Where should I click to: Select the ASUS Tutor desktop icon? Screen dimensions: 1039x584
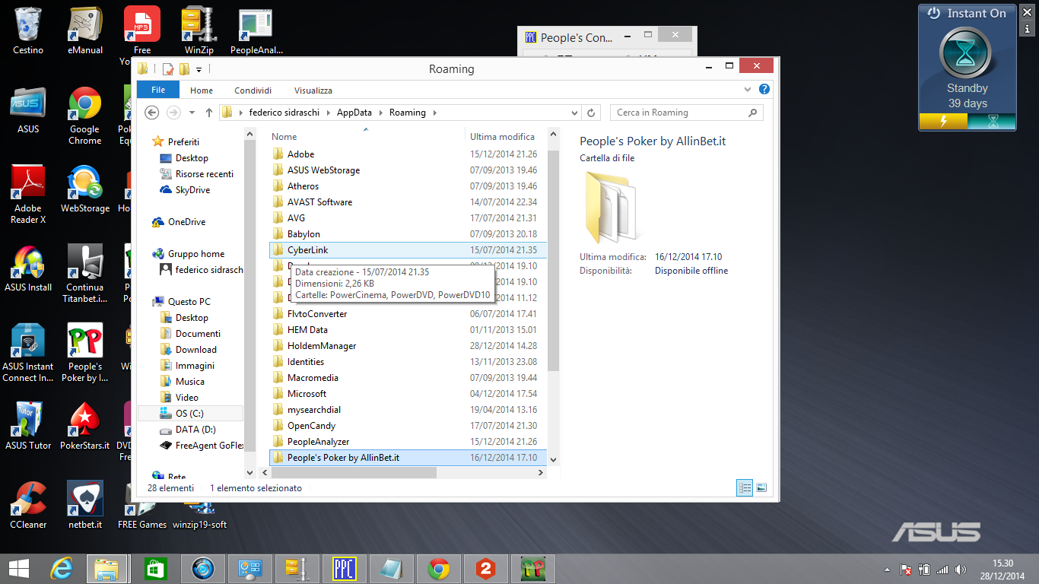click(28, 427)
